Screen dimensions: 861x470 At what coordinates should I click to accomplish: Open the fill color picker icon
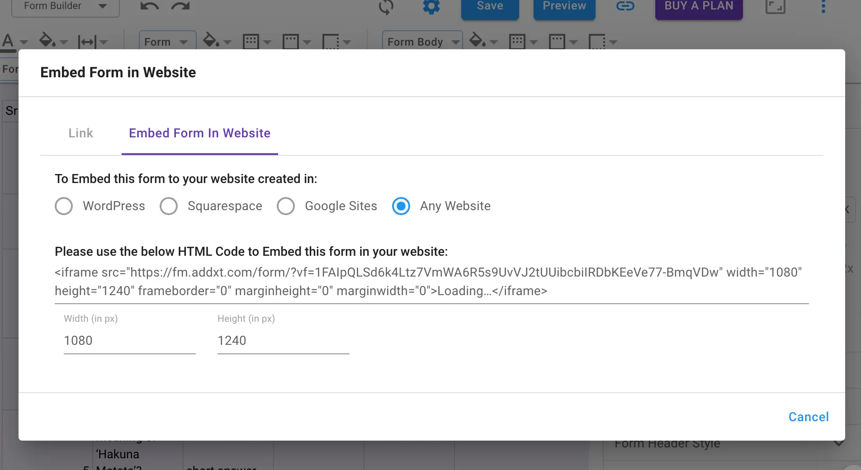(47, 41)
